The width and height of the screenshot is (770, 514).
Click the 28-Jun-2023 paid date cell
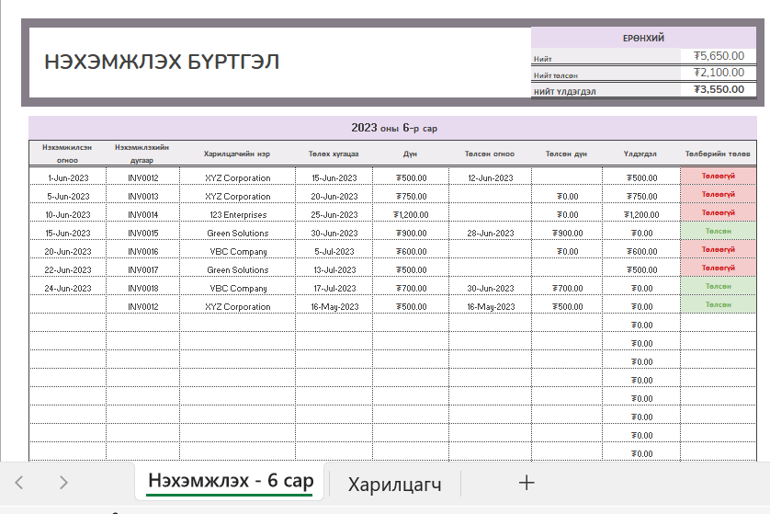490,233
